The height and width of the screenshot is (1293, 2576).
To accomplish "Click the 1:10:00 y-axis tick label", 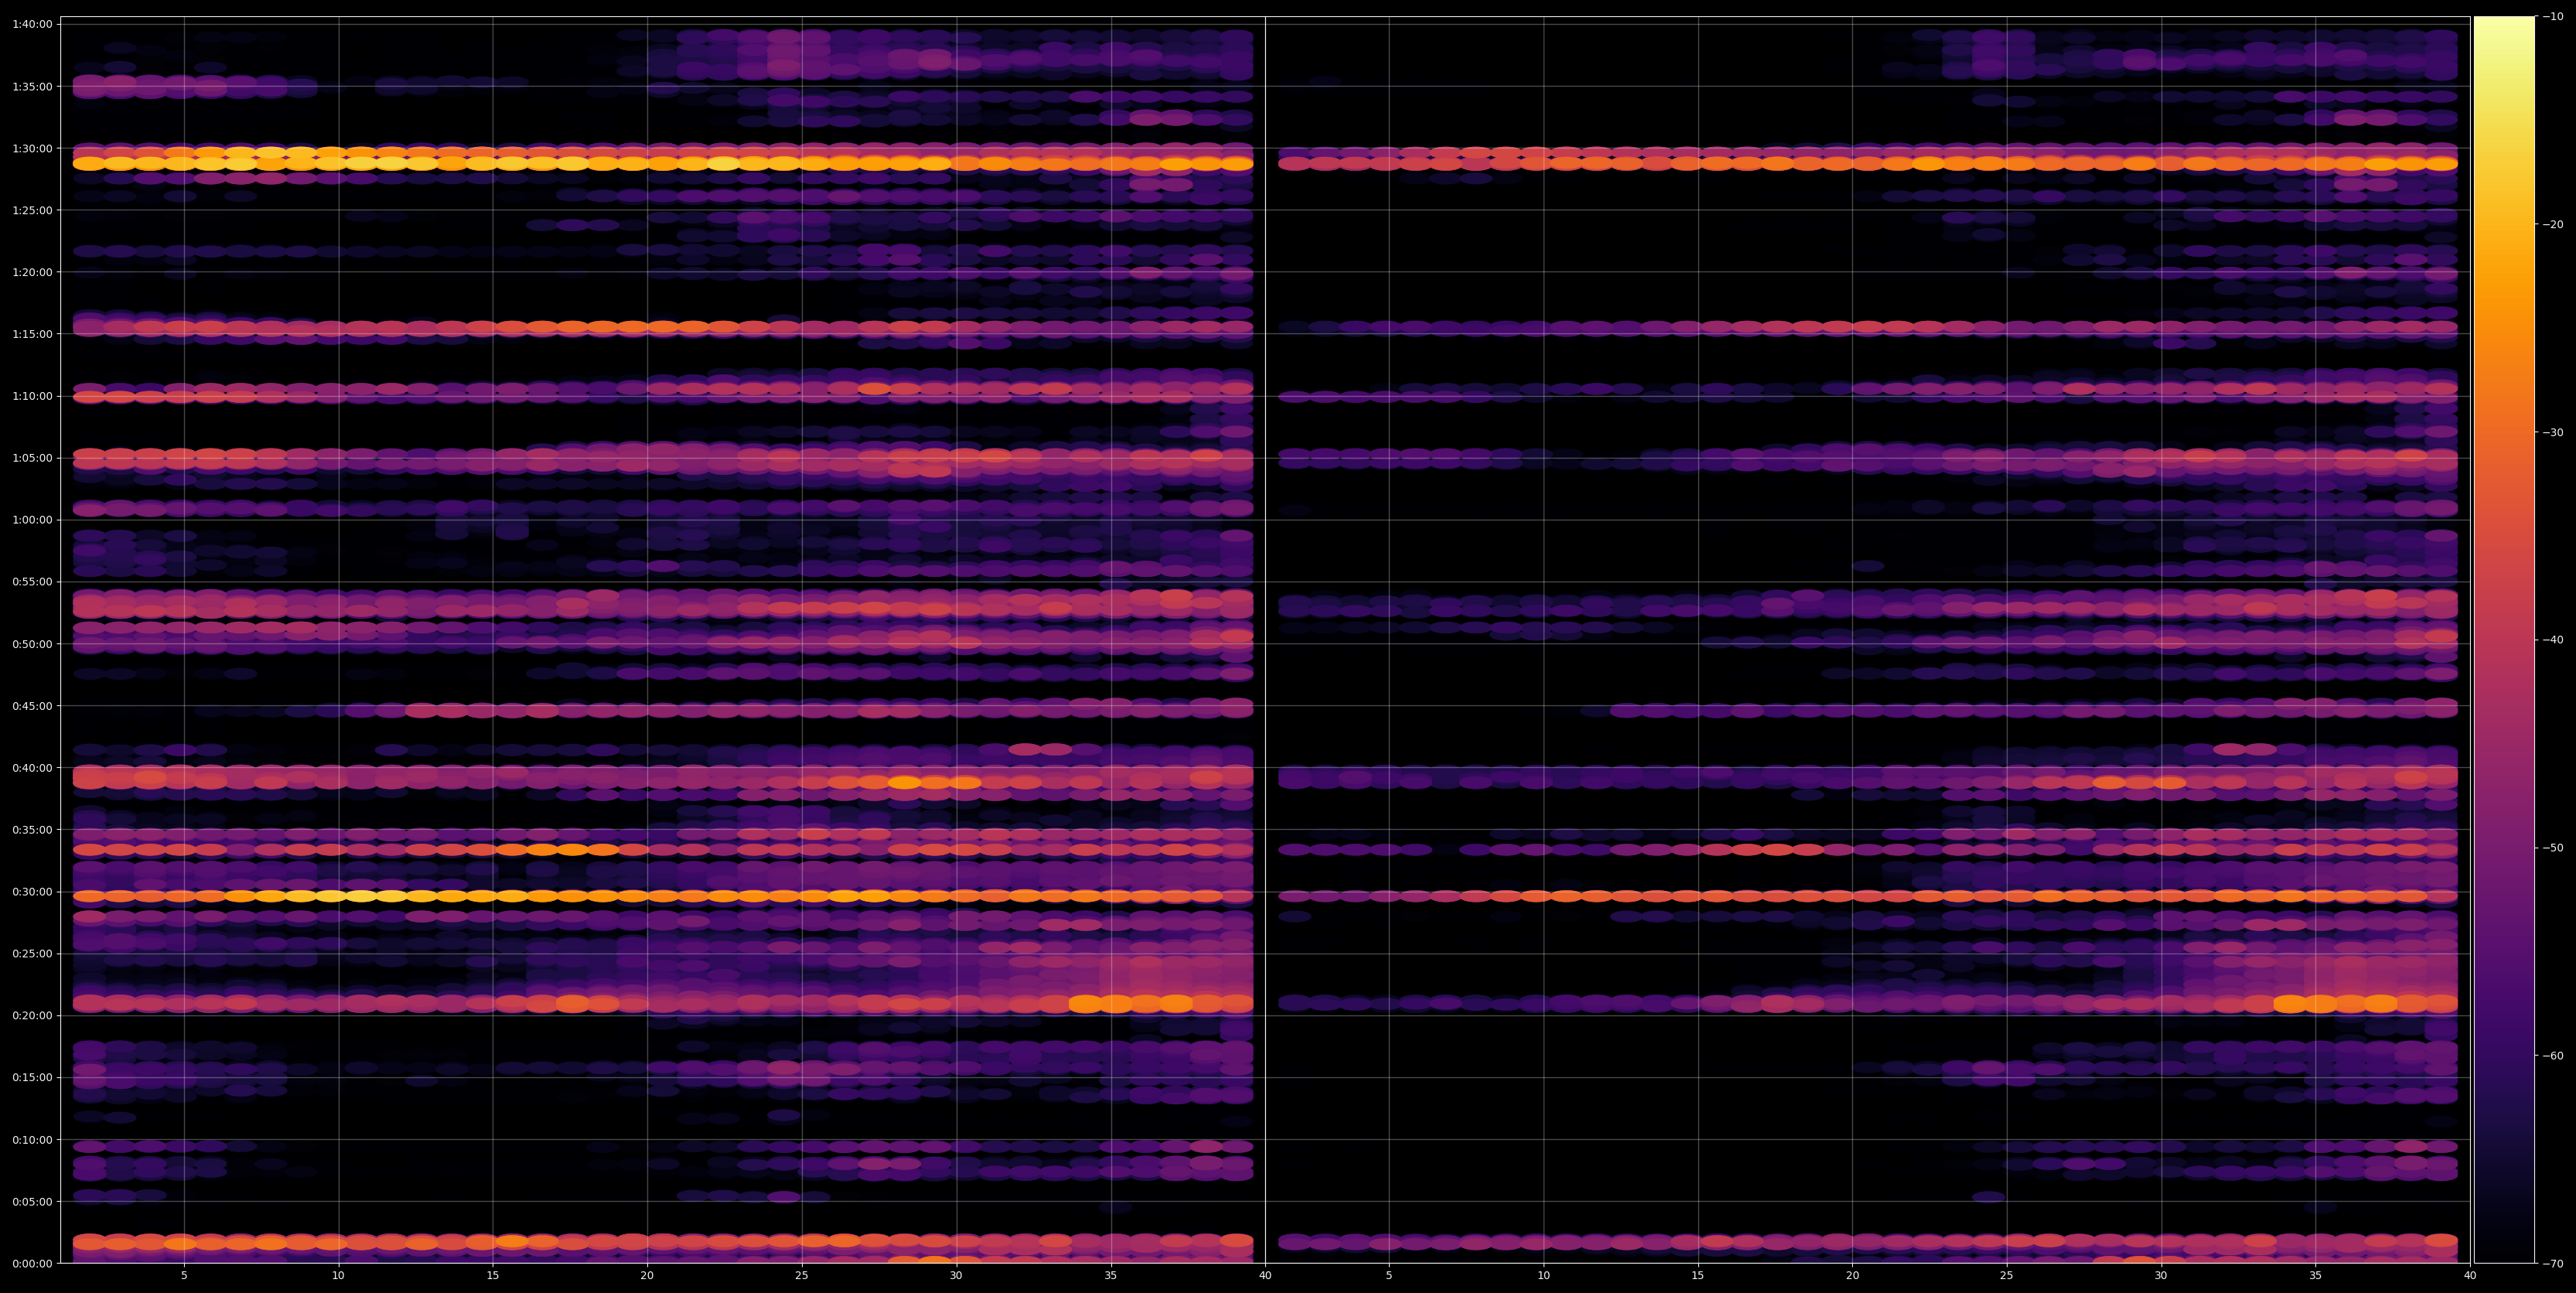I will (32, 396).
